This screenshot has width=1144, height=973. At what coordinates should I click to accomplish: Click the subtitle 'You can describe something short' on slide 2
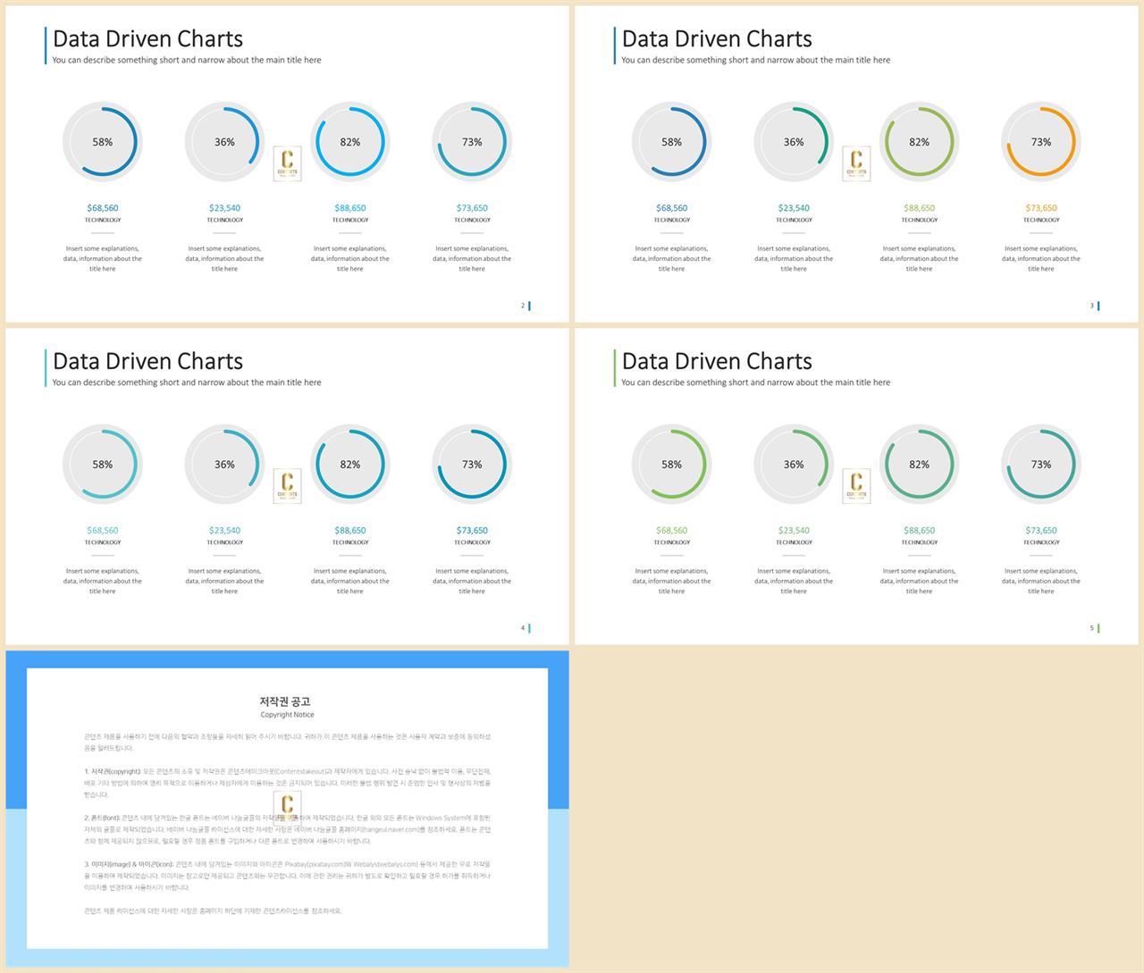[187, 60]
